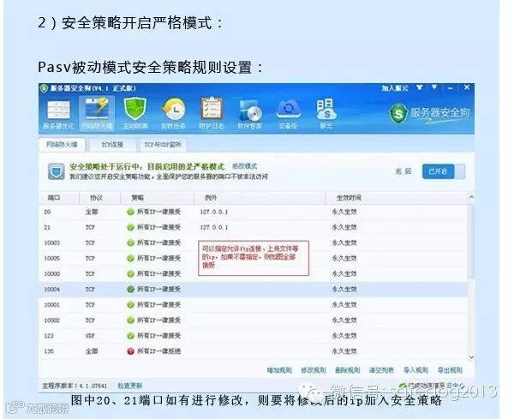Click the 修改规则 link
This screenshot has height=419, width=514.
314,370
